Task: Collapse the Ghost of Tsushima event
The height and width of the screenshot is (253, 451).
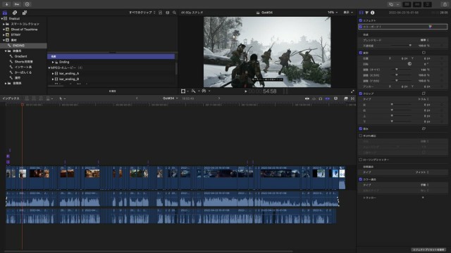Action: click(4, 30)
